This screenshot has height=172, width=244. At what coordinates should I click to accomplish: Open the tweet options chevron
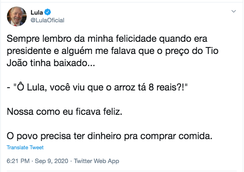(233, 12)
